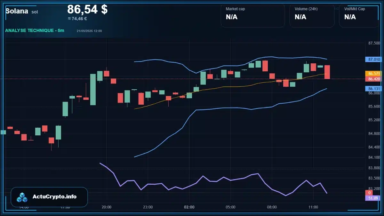Click the purple 51.09 indicator tag
Viewport: 384px width, 216px height.
(373, 198)
